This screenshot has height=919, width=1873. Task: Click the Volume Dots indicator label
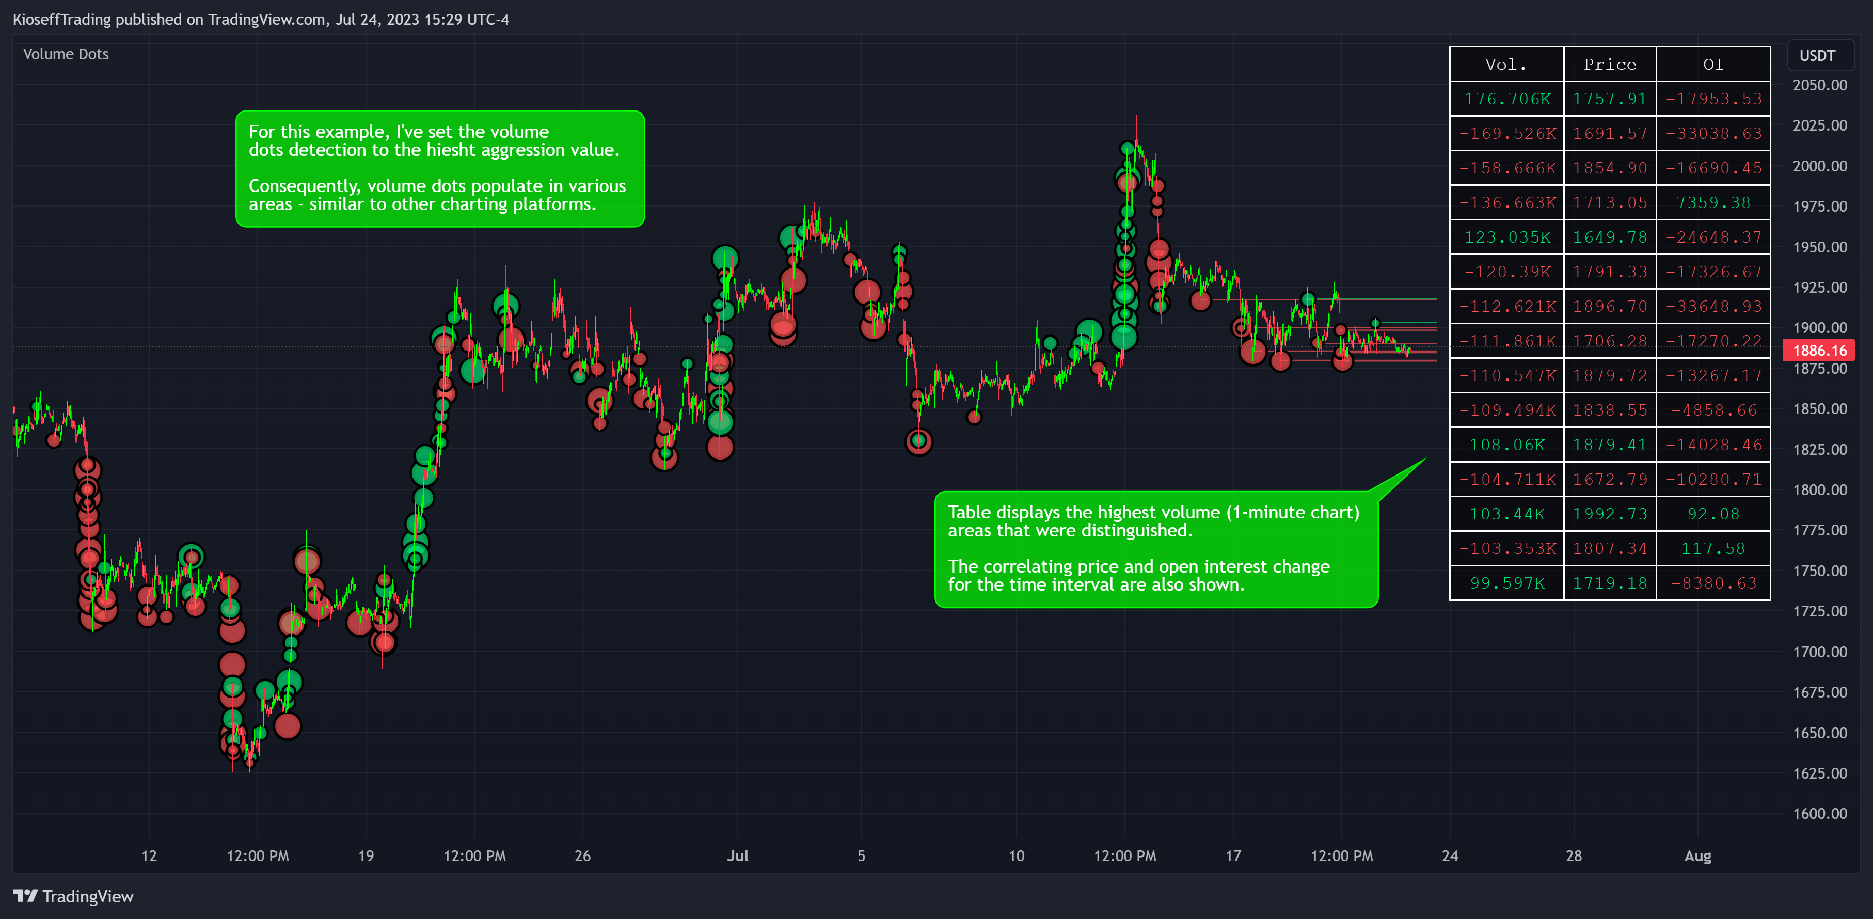tap(66, 55)
